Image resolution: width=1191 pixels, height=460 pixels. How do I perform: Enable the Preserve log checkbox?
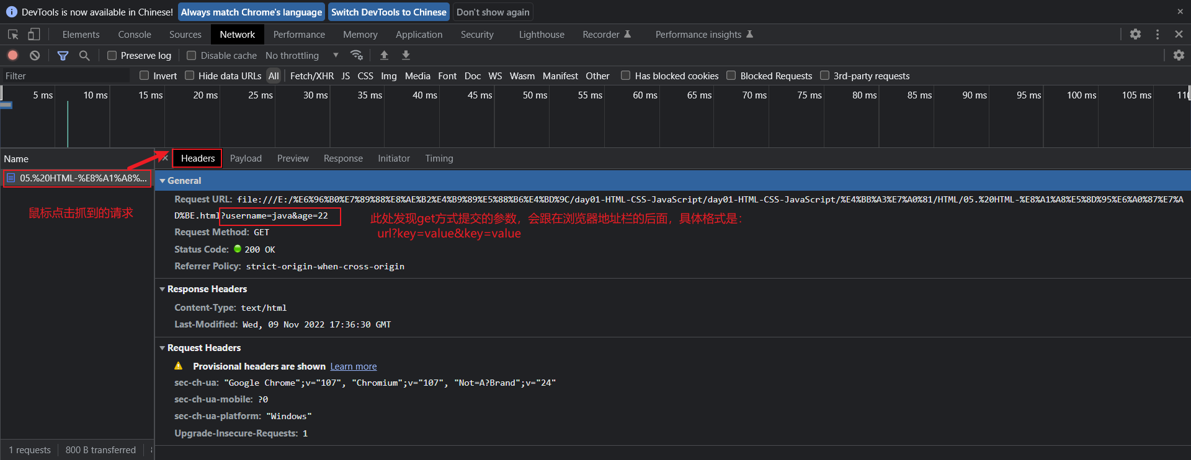112,55
